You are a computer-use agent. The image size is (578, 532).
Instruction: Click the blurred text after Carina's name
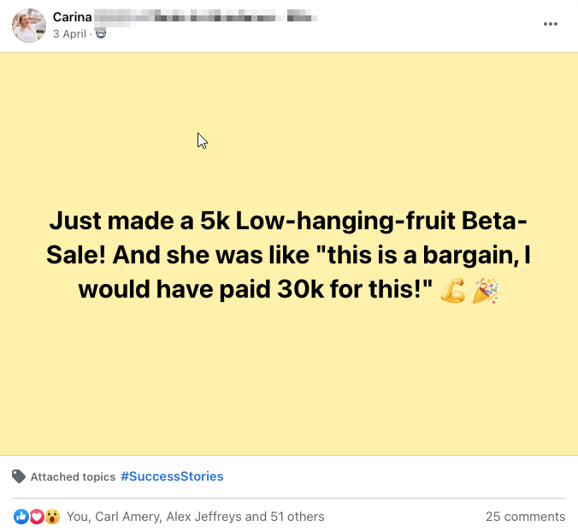point(205,17)
